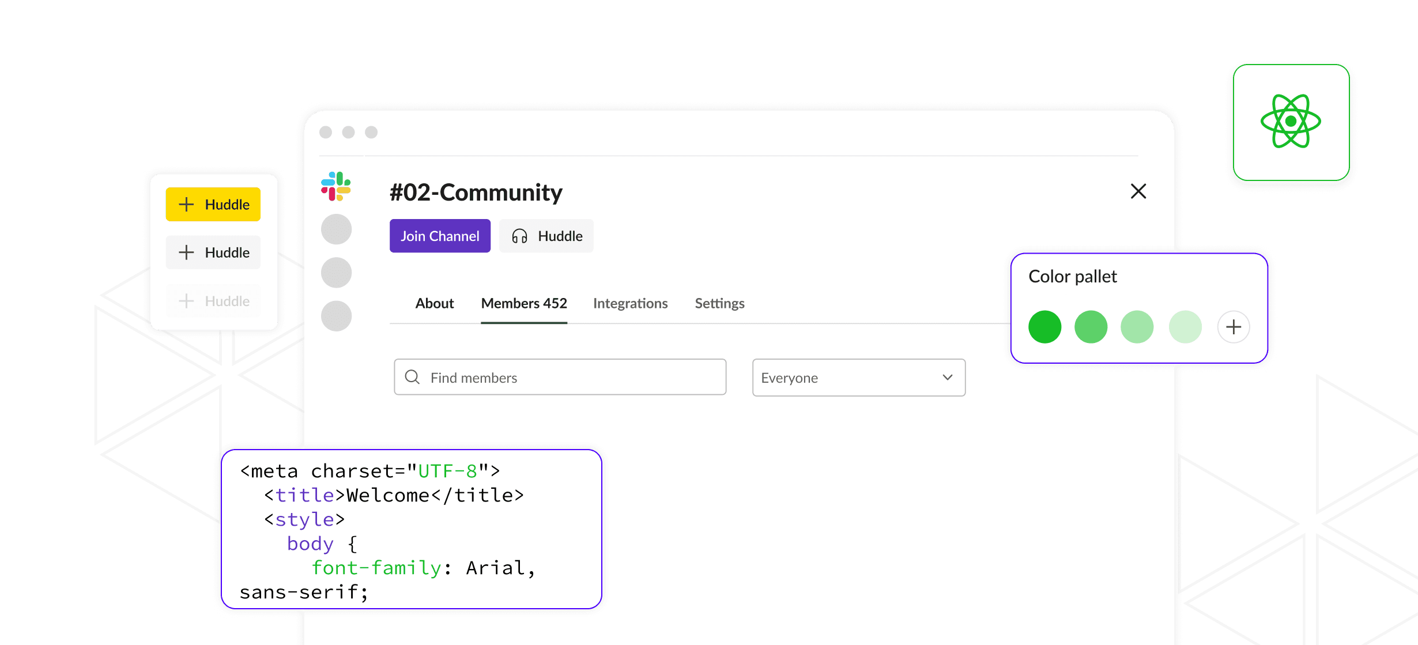Toggle the disabled grayed-out Huddle option

pyautogui.click(x=213, y=300)
